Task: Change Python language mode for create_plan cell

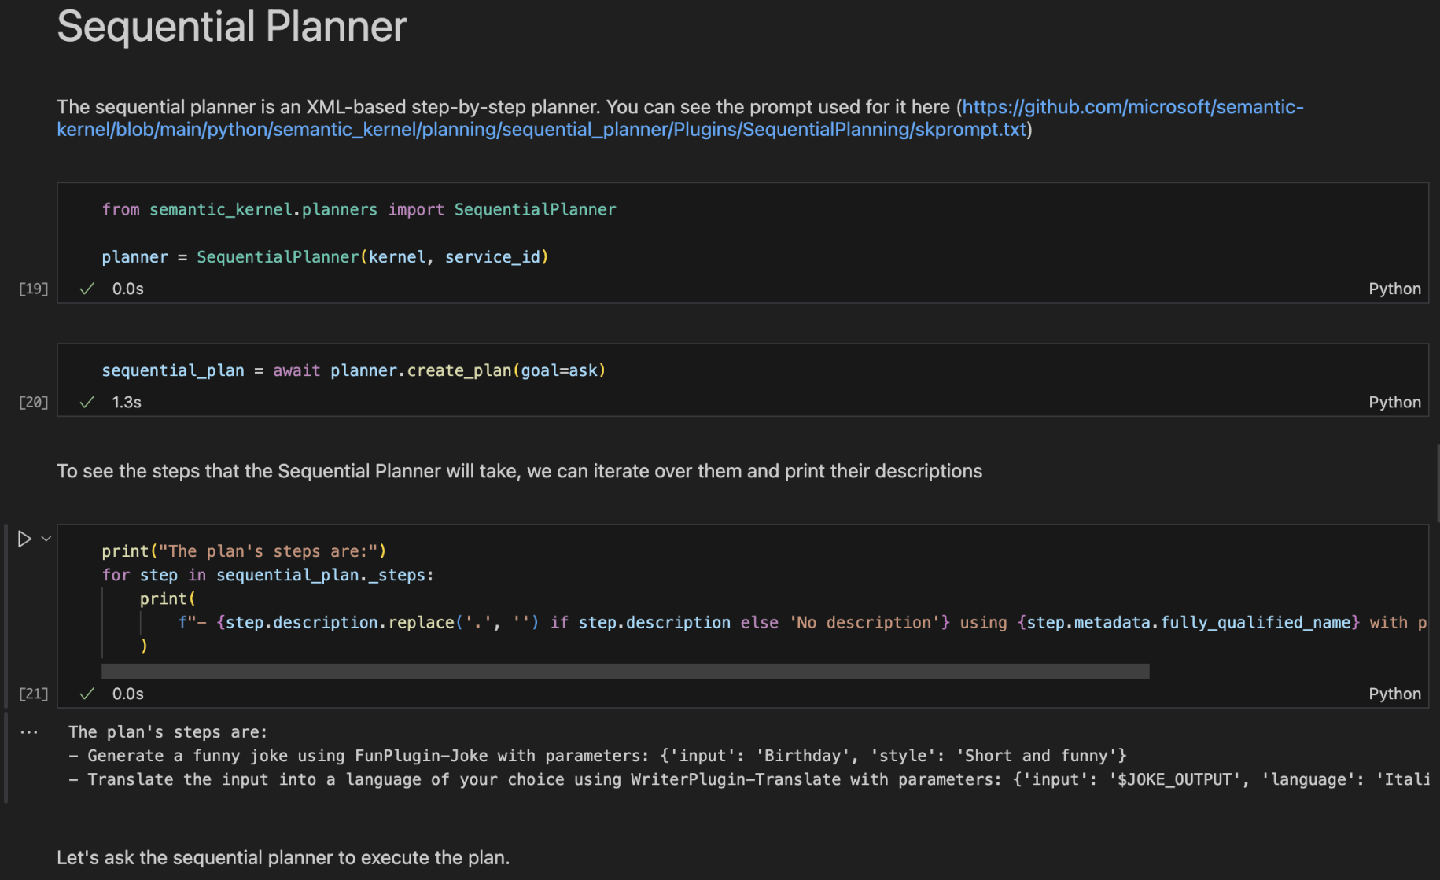Action: click(1394, 402)
